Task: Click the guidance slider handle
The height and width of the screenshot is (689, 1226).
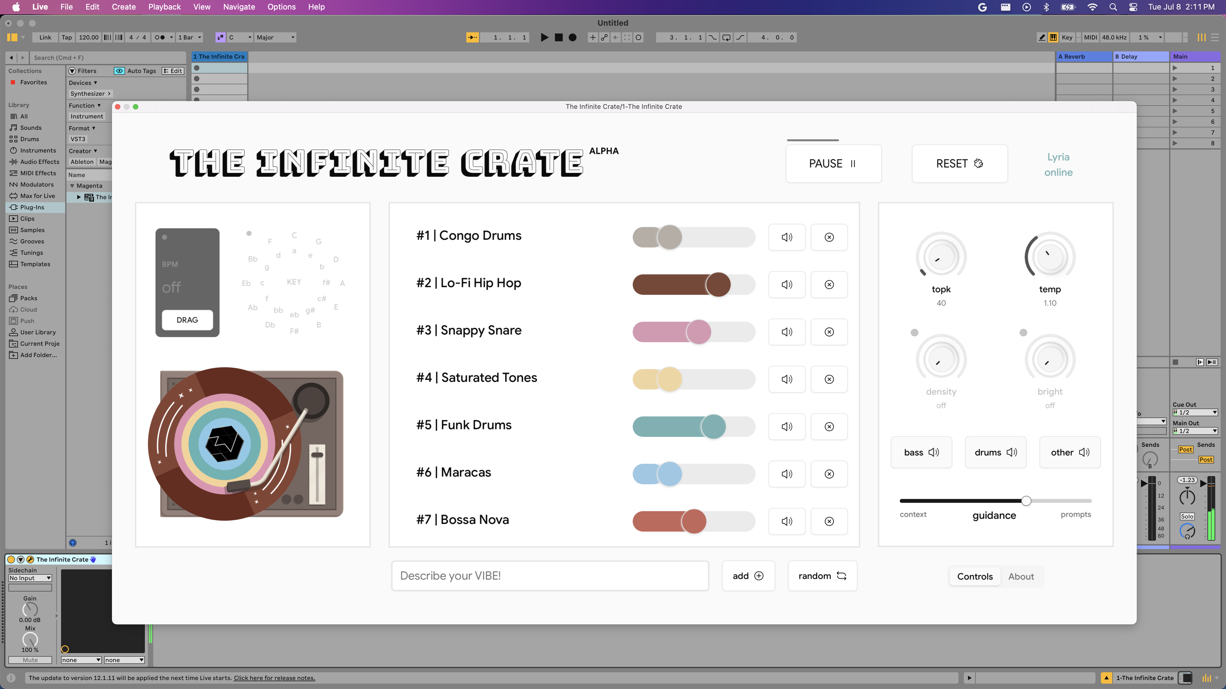Action: 1026,501
